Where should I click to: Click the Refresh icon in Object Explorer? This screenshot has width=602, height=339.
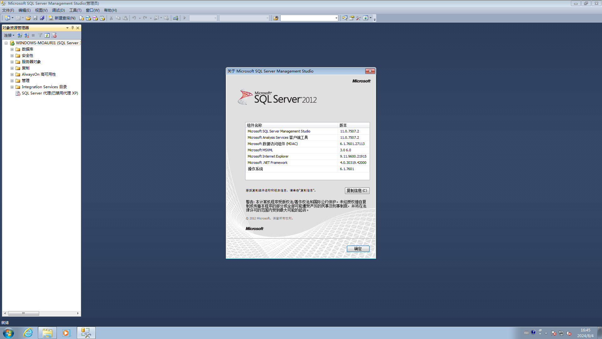click(x=47, y=35)
